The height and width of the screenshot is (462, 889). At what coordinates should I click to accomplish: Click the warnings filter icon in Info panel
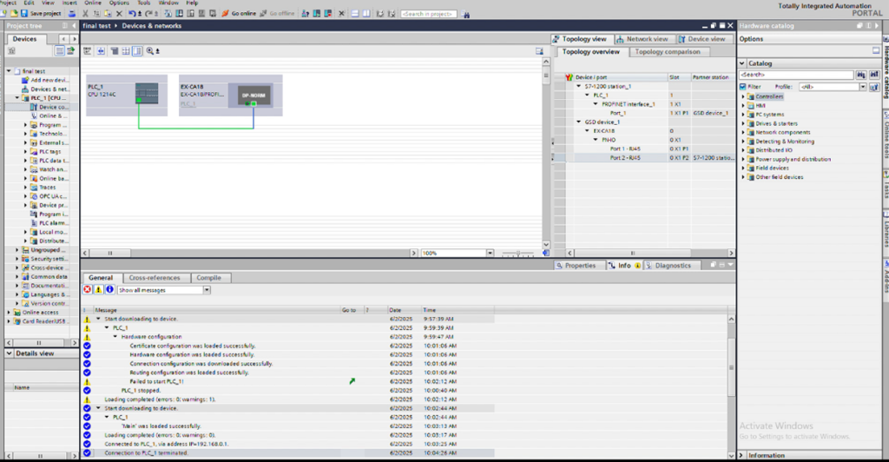coord(99,290)
